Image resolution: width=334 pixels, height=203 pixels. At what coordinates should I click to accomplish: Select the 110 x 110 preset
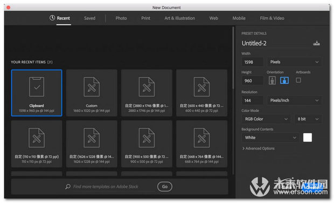click(37, 144)
